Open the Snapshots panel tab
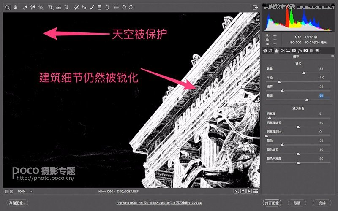 (317, 51)
